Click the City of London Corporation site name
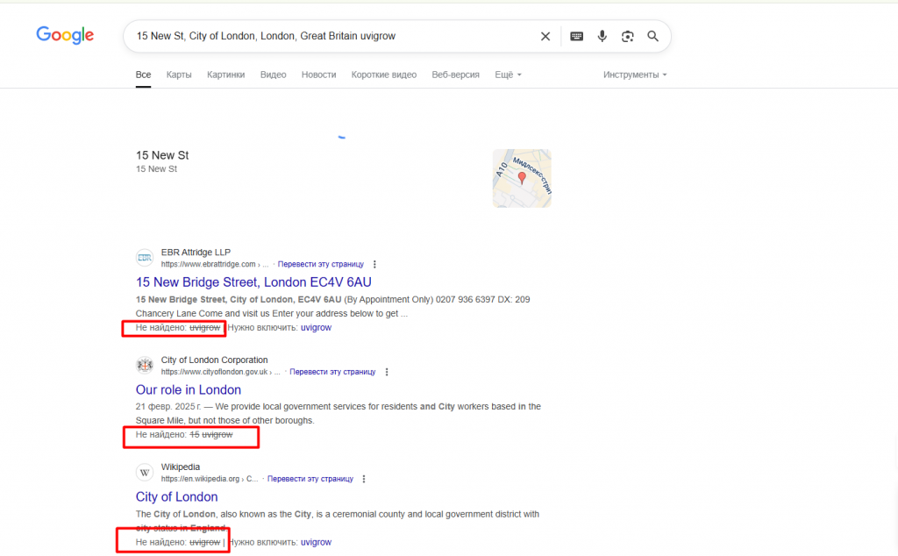The height and width of the screenshot is (556, 898). point(214,360)
